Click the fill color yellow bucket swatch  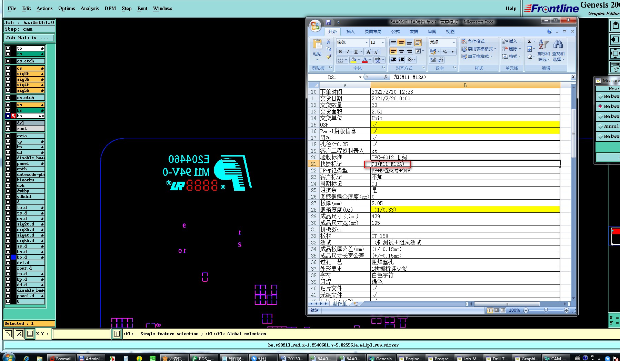[x=353, y=60]
